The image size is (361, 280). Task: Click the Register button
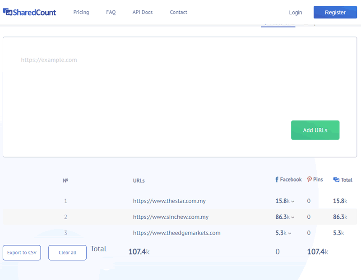[335, 12]
